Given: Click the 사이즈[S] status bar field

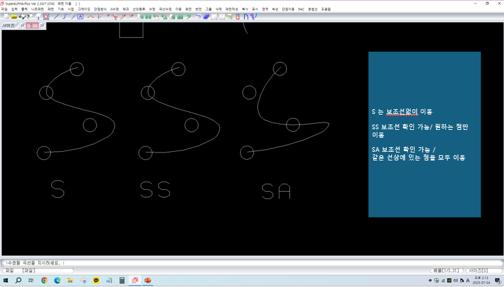Looking at the screenshot, I should pyautogui.click(x=478, y=270).
